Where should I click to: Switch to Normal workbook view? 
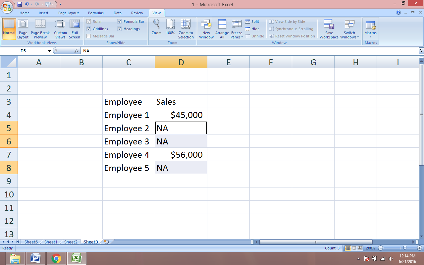[9, 29]
